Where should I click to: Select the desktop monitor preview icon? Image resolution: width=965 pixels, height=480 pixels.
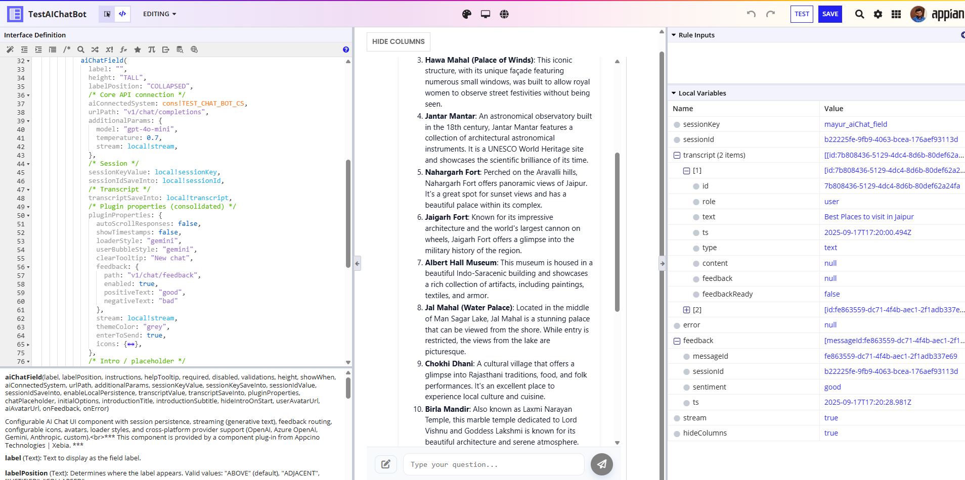[x=486, y=14]
